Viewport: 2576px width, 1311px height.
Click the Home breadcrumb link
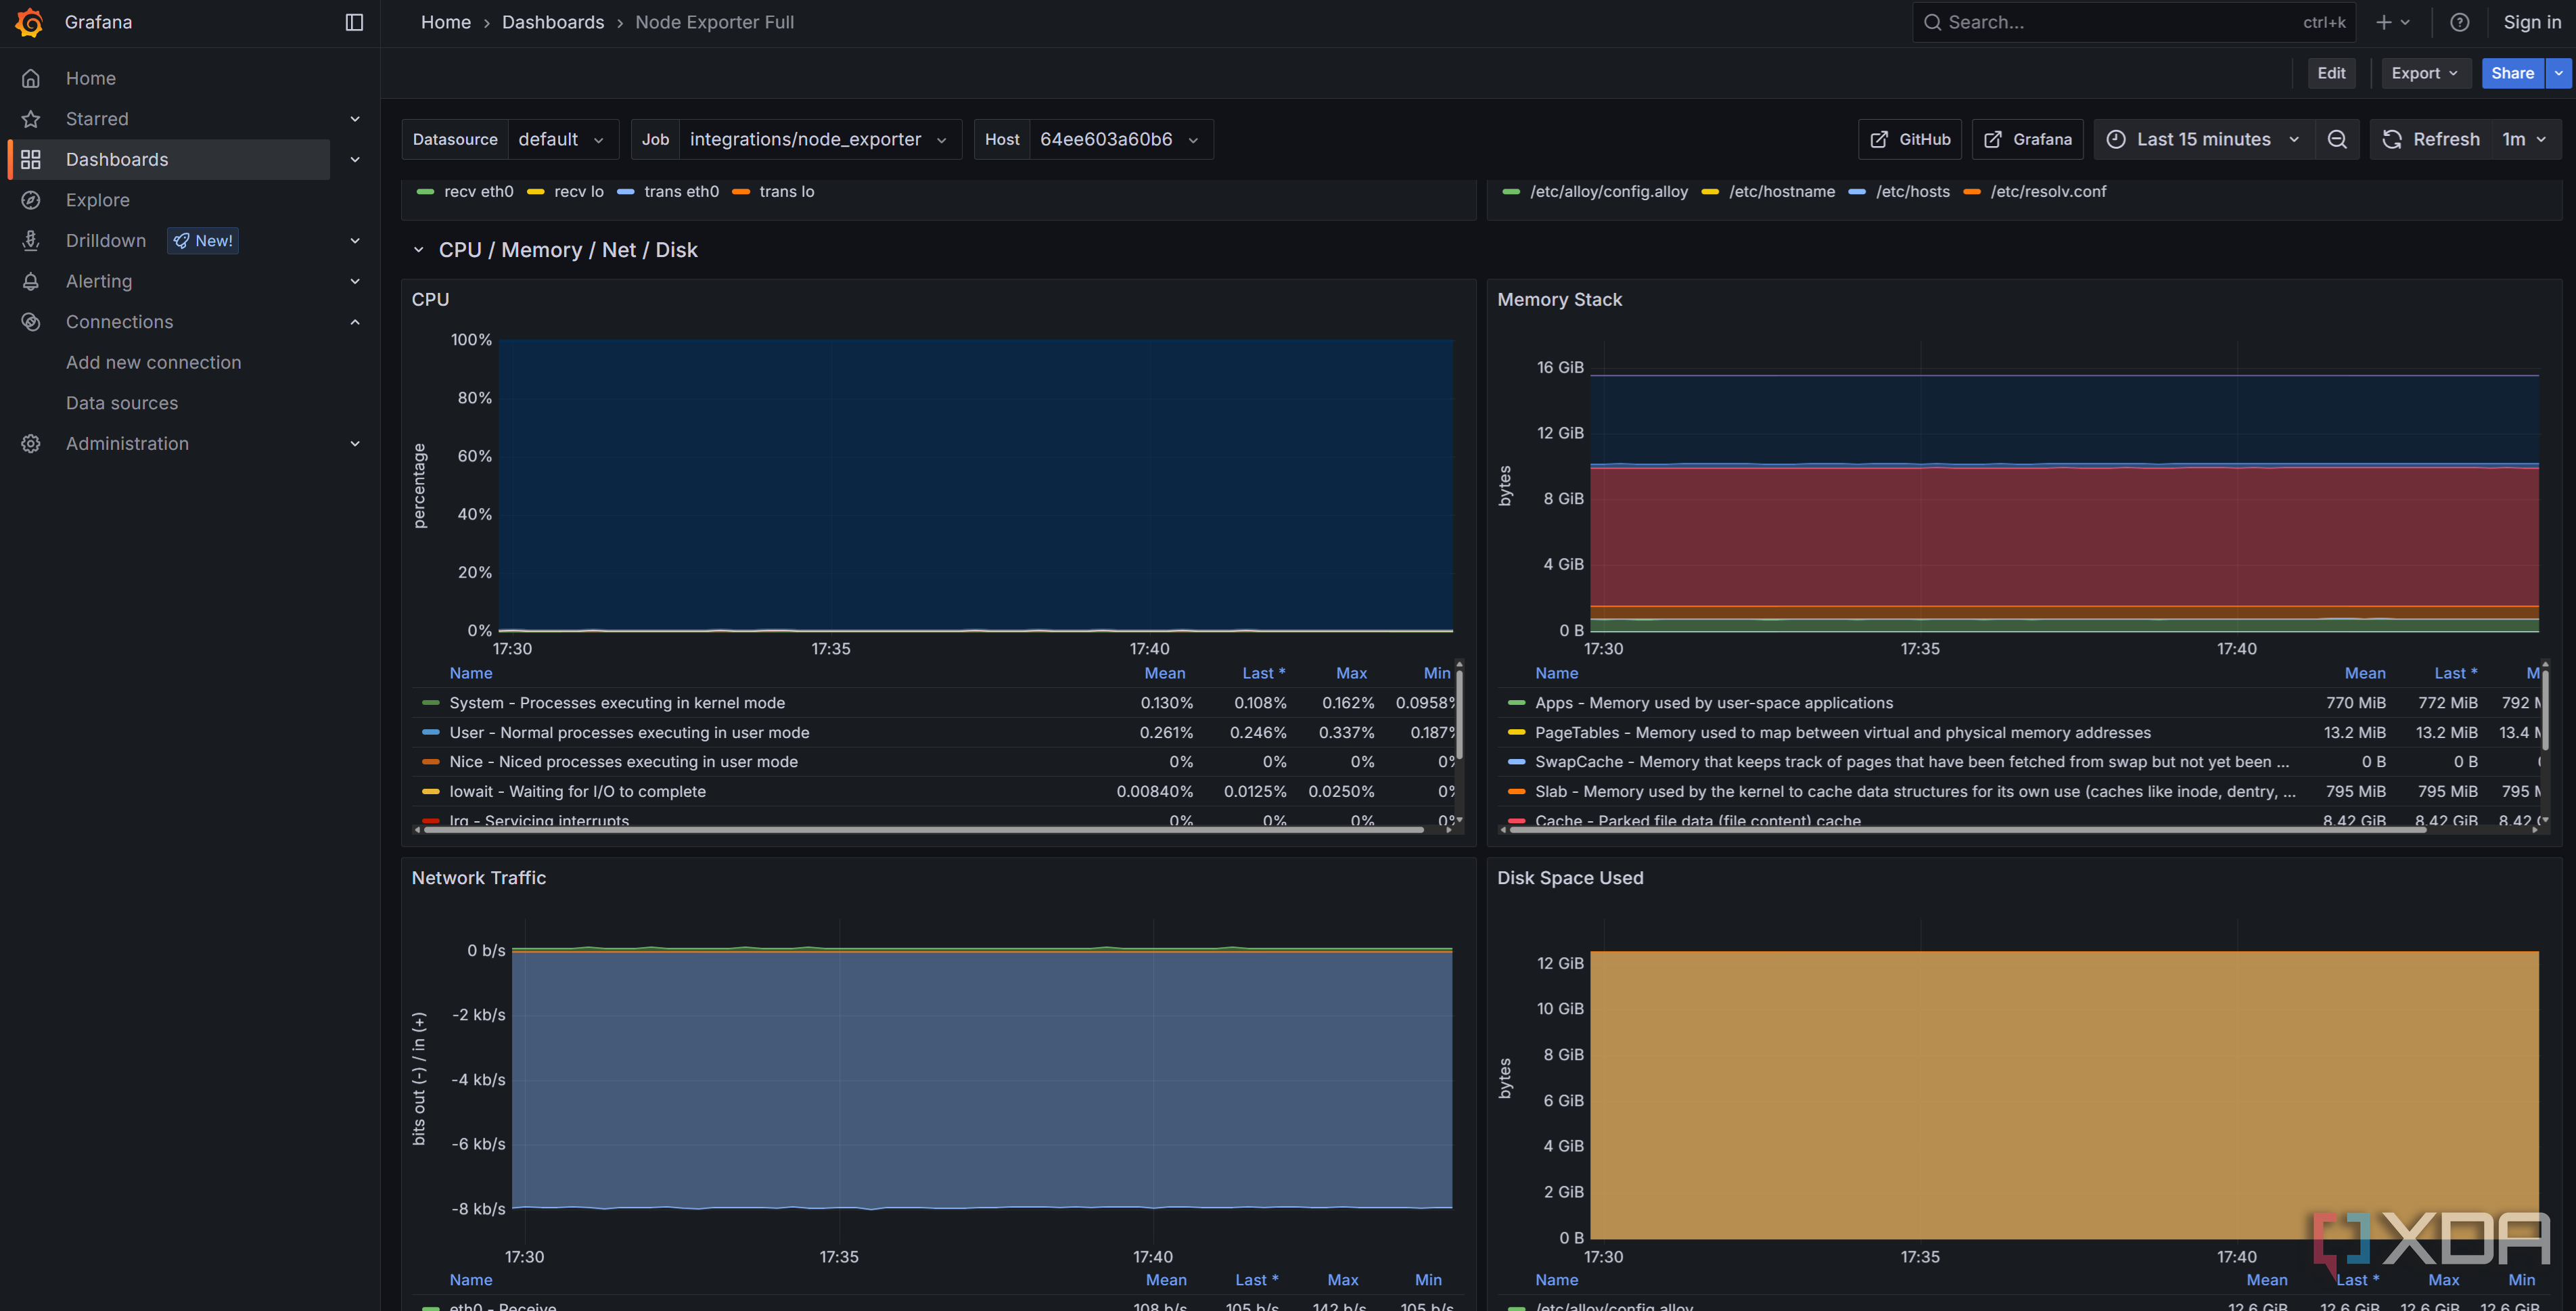[445, 22]
